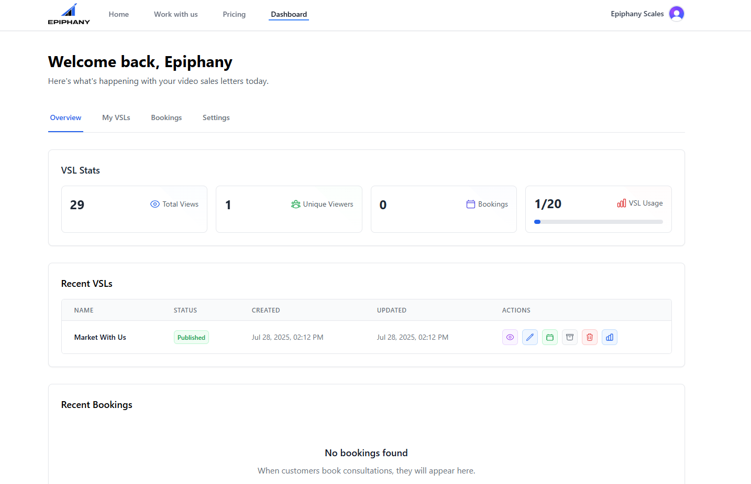Viewport: 751px width, 484px height.
Task: Open the Bookings tab
Action: [x=167, y=117]
